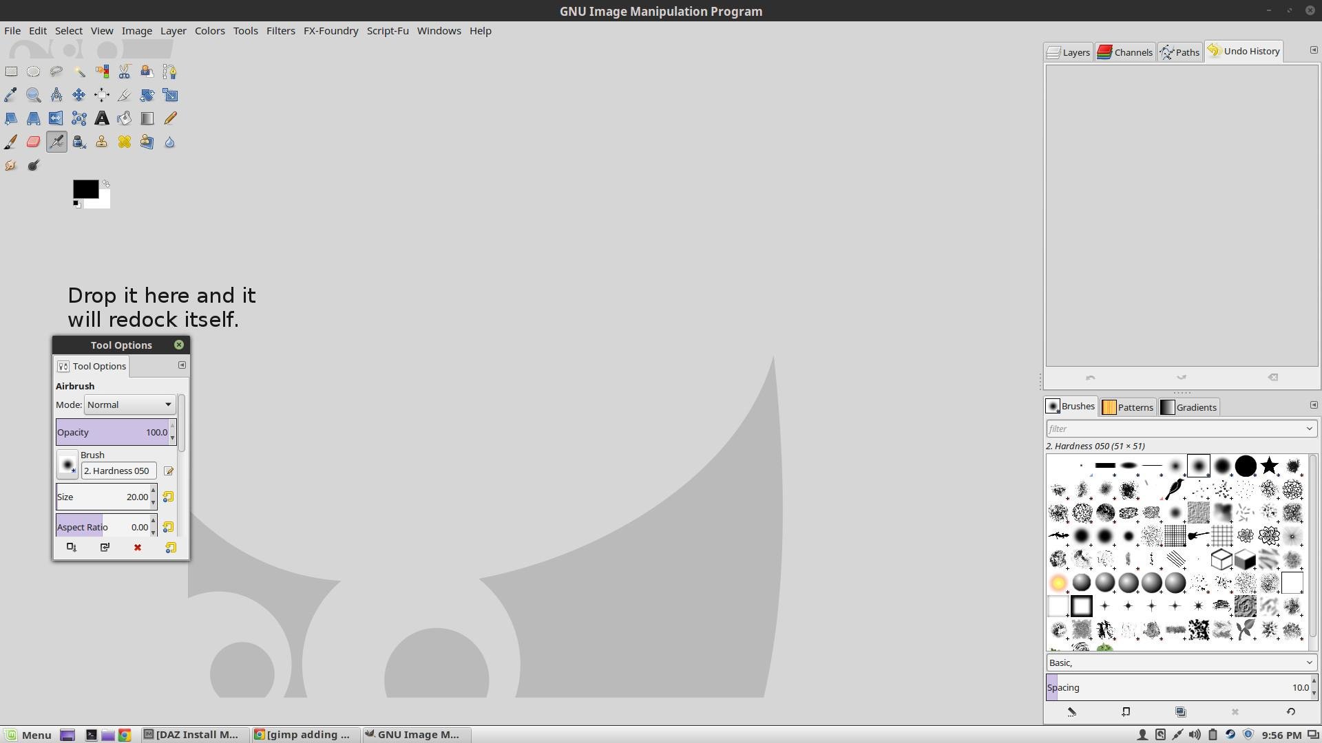Open the Filters menu
The image size is (1322, 743).
point(280,30)
